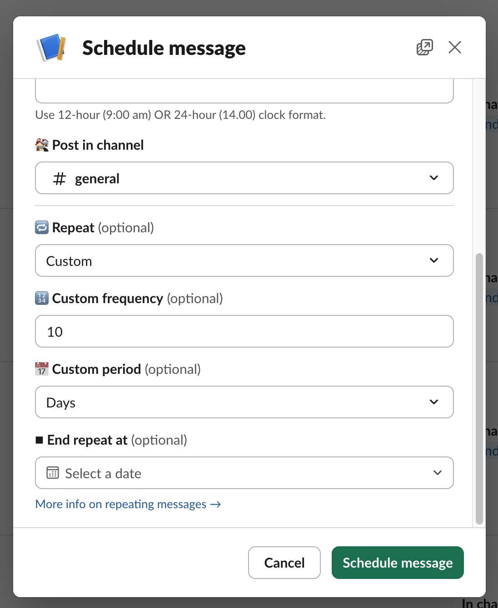Click the calendar icon in Select a date
This screenshot has width=498, height=608.
[x=53, y=473]
